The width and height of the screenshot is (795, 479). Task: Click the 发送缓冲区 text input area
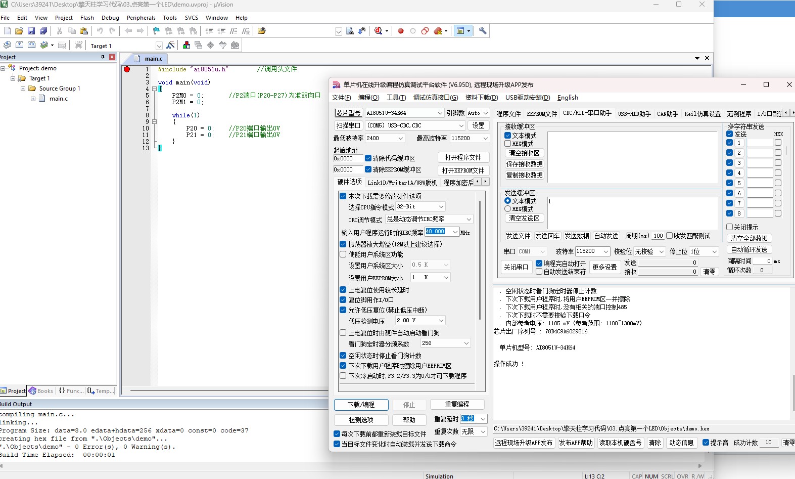633,212
